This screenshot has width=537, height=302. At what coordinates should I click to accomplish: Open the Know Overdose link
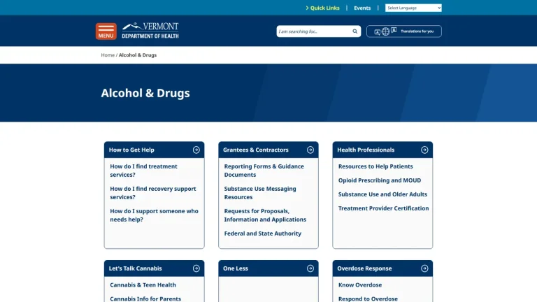[360, 285]
